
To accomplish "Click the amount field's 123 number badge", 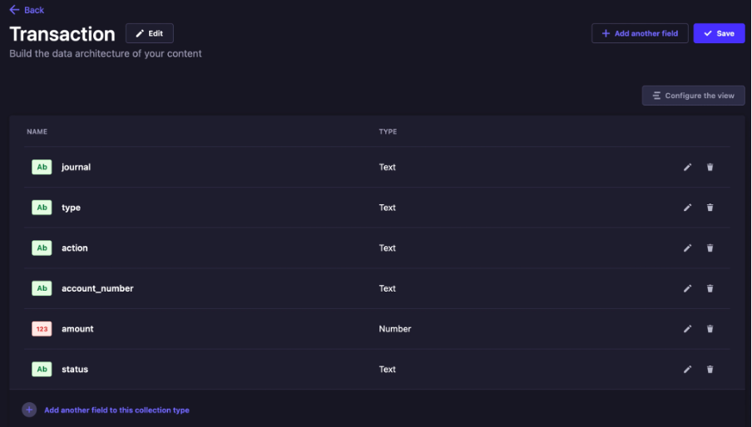I will tap(42, 329).
